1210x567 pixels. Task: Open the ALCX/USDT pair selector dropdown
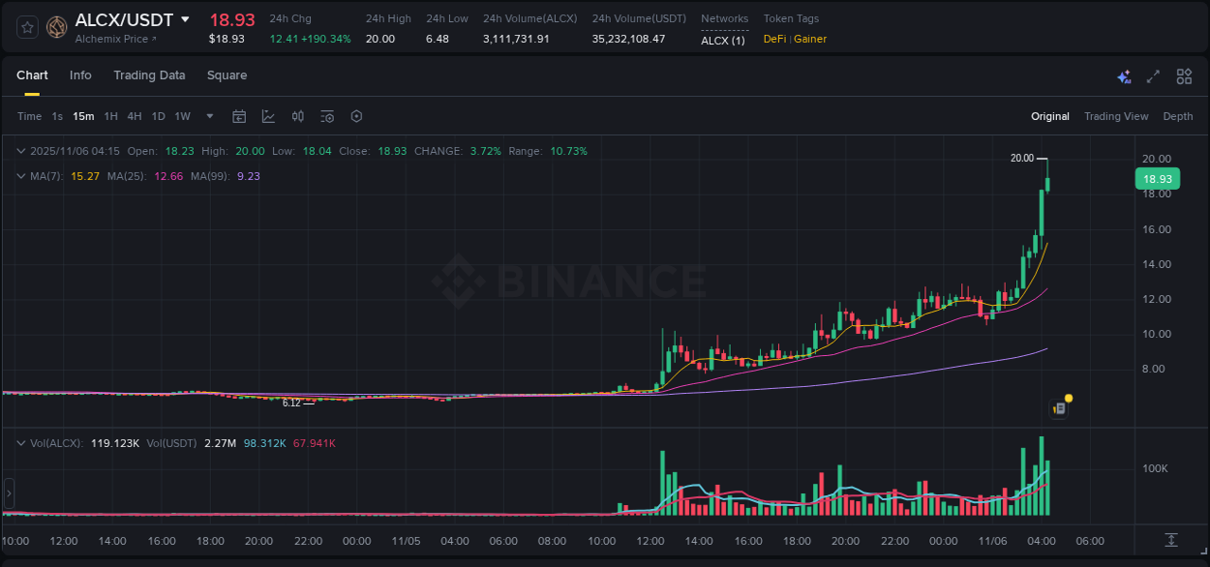(x=129, y=19)
